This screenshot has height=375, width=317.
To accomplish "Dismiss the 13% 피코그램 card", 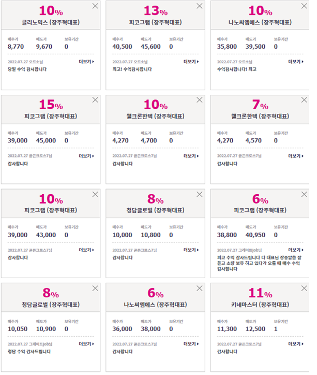I will (200, 6).
